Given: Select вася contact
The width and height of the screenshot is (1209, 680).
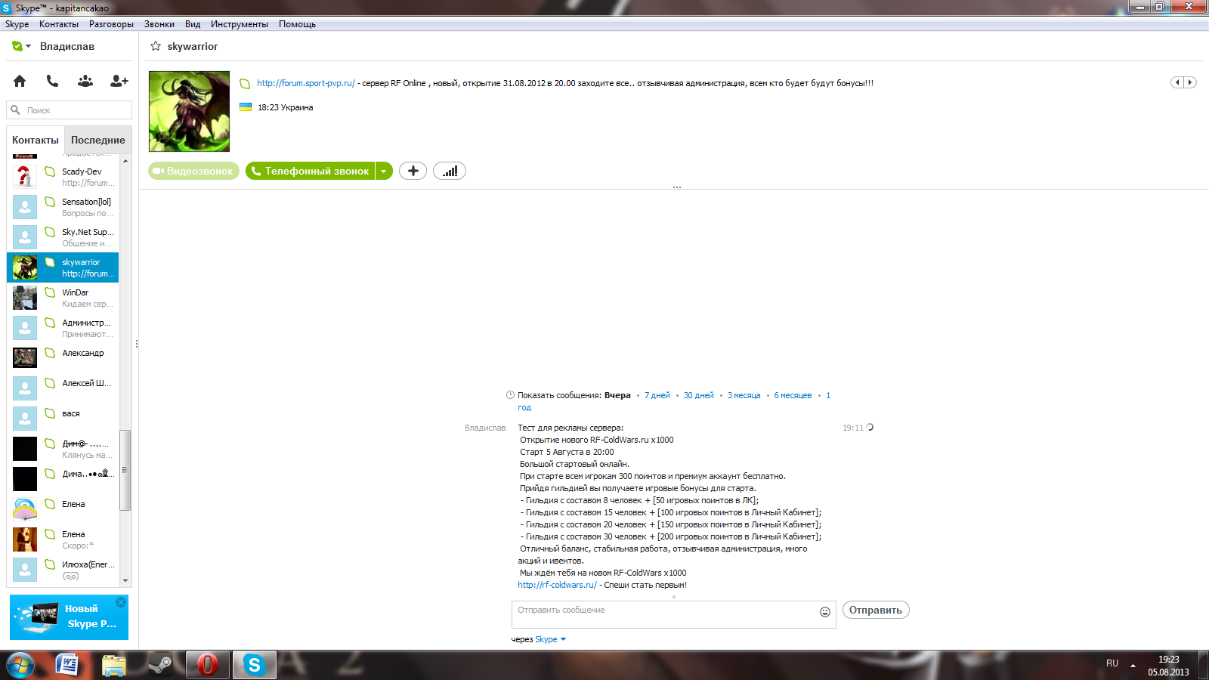Looking at the screenshot, I should [63, 419].
